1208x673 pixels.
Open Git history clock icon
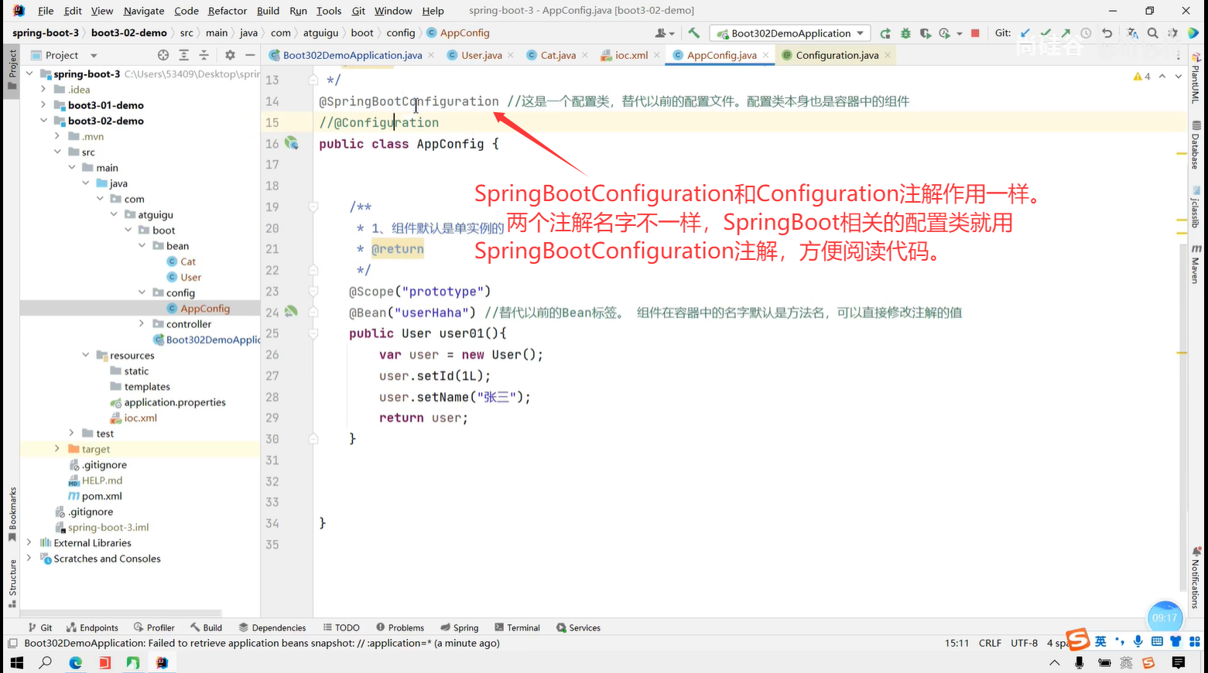point(1086,33)
